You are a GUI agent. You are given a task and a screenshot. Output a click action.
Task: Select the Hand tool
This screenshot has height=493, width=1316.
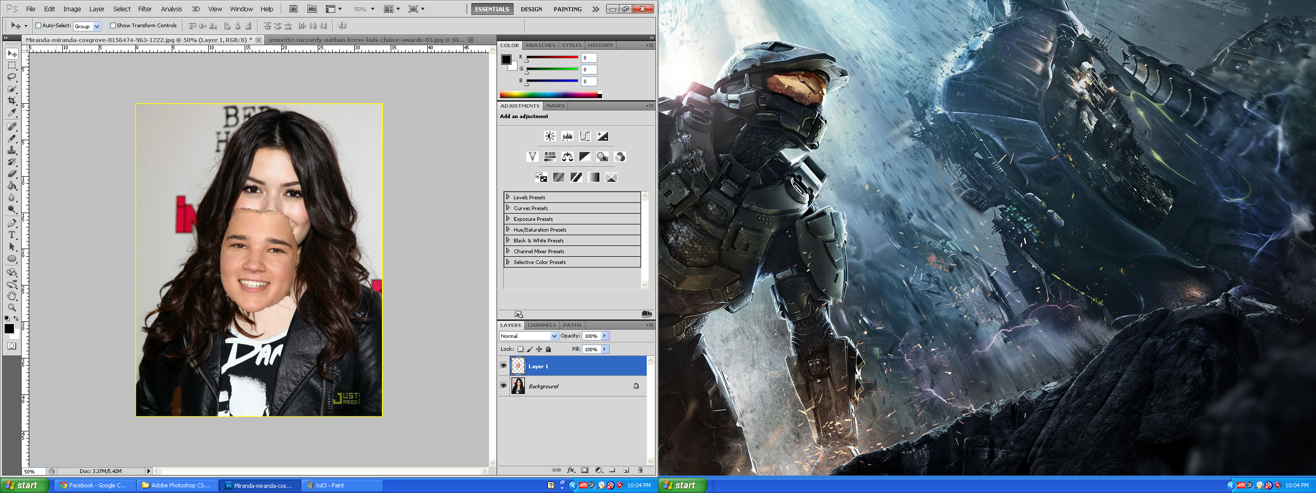pyautogui.click(x=12, y=296)
